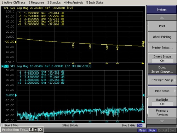
Task: Expand the Misc Setup submenu
Action: [x=162, y=91]
